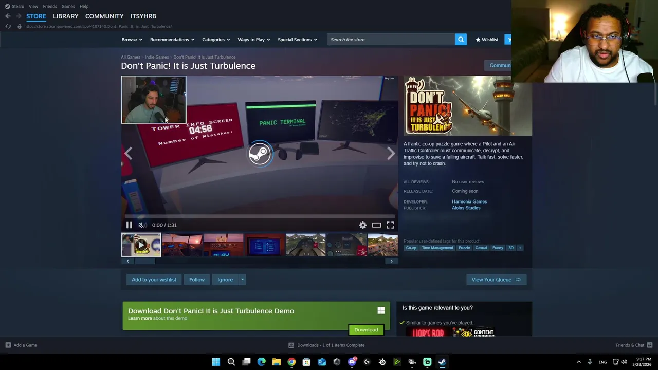Screen dimensions: 658x370
Task: Open Windows taskbar search
Action: click(x=231, y=362)
